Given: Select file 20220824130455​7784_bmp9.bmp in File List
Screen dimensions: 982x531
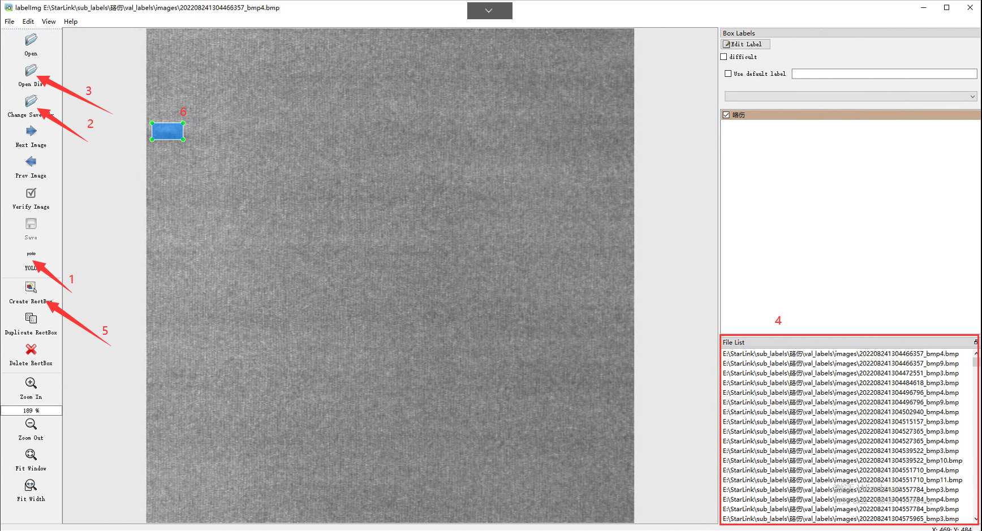Looking at the screenshot, I should point(841,509).
